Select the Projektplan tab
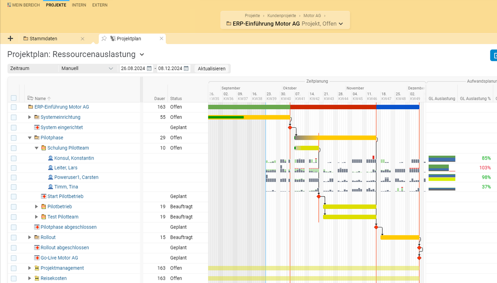Viewport: 497px width, 283px height. pos(129,39)
